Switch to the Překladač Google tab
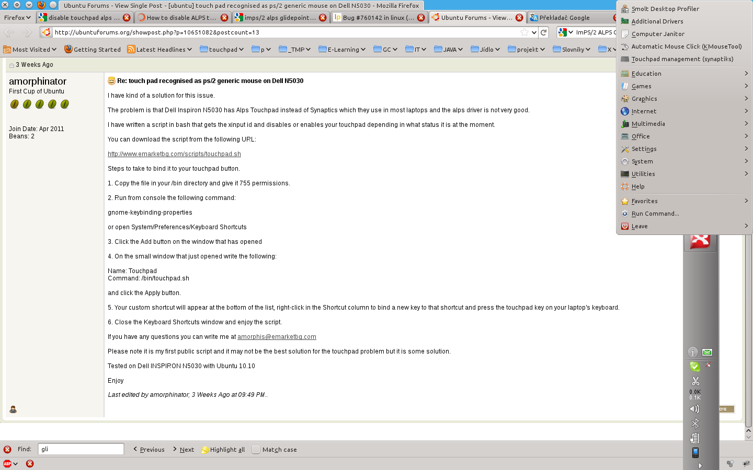Screen dimensions: 753x470 (564, 18)
